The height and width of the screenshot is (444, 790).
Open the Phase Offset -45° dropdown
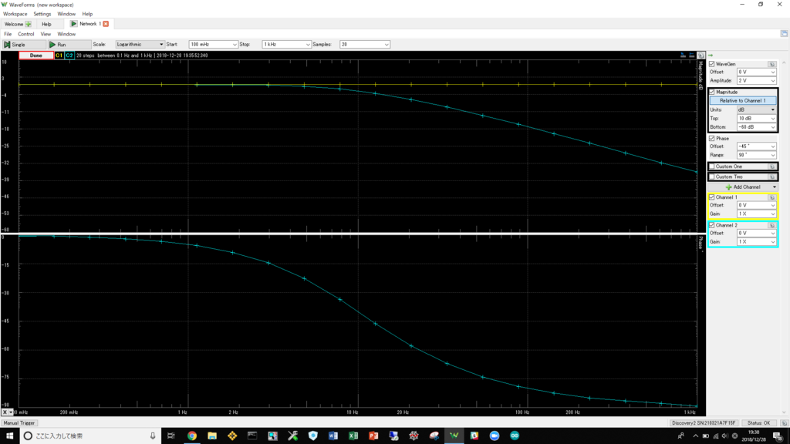pyautogui.click(x=756, y=146)
